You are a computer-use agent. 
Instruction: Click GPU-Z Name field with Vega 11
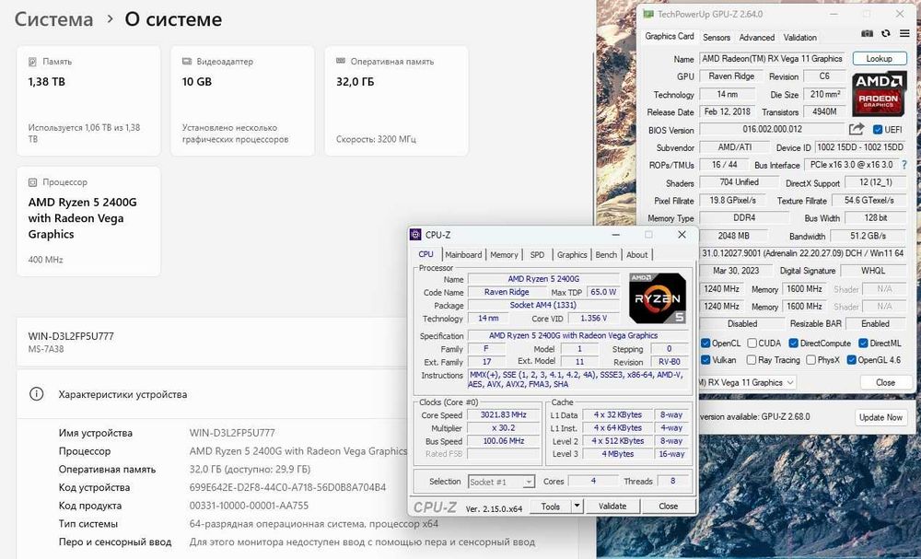(x=773, y=59)
